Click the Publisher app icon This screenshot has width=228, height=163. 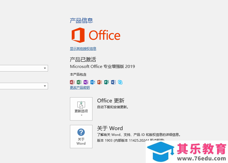pyautogui.click(x=106, y=82)
